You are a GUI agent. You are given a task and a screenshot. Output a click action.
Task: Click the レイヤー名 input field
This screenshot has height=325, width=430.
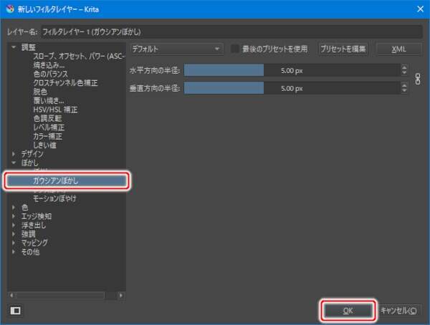(x=231, y=32)
